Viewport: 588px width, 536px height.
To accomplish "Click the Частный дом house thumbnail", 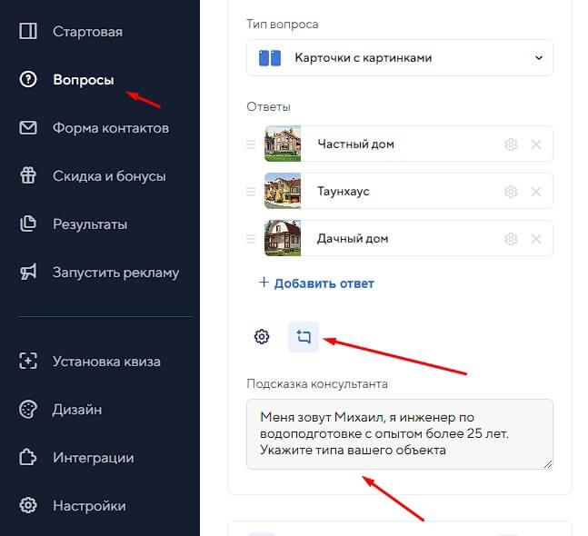I will (x=283, y=144).
